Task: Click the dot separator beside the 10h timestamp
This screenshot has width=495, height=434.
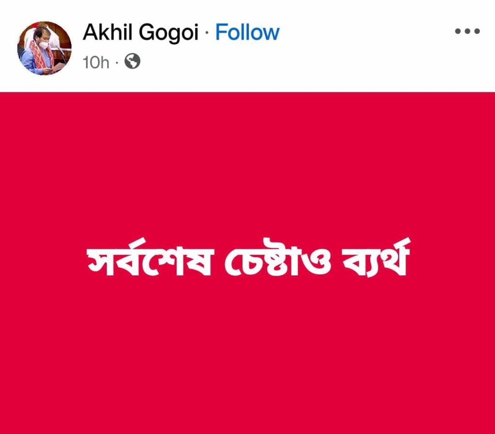Action: [117, 62]
